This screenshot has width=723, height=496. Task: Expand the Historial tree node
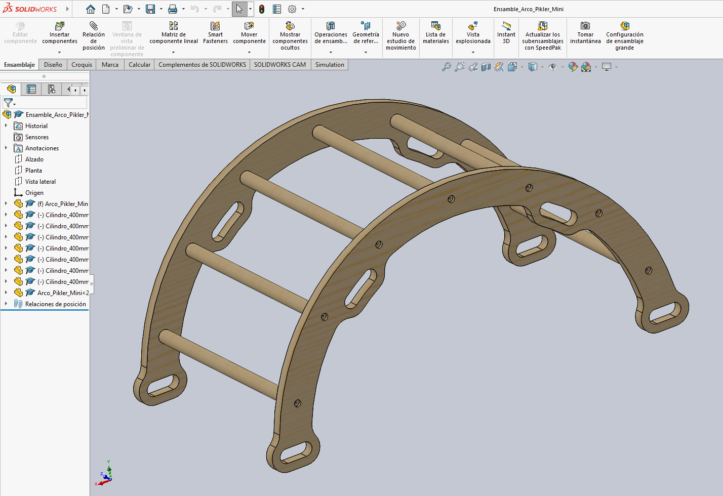6,126
